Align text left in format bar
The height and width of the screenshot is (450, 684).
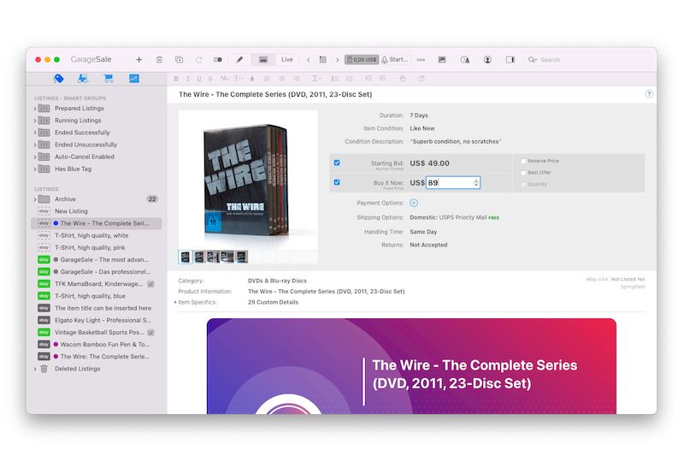coord(267,79)
